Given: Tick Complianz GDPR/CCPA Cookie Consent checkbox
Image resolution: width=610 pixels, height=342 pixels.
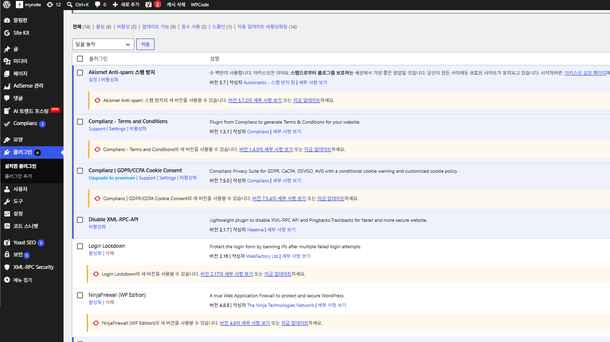Looking at the screenshot, I should [80, 170].
